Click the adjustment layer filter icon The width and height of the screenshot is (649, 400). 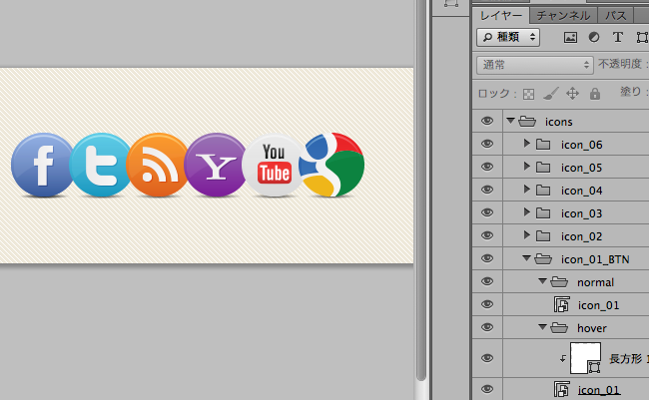point(594,37)
